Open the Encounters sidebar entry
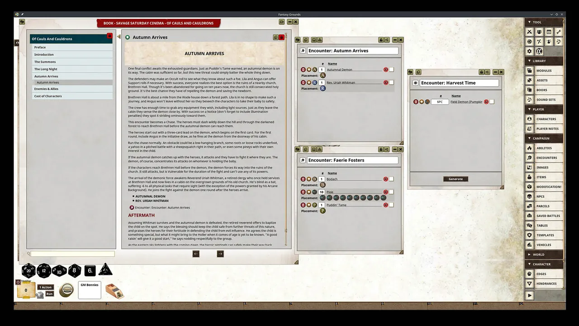The width and height of the screenshot is (579, 326). (544, 158)
